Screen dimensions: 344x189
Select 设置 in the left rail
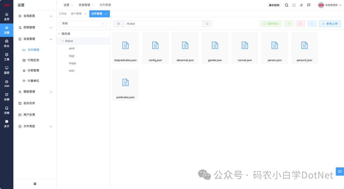7,30
